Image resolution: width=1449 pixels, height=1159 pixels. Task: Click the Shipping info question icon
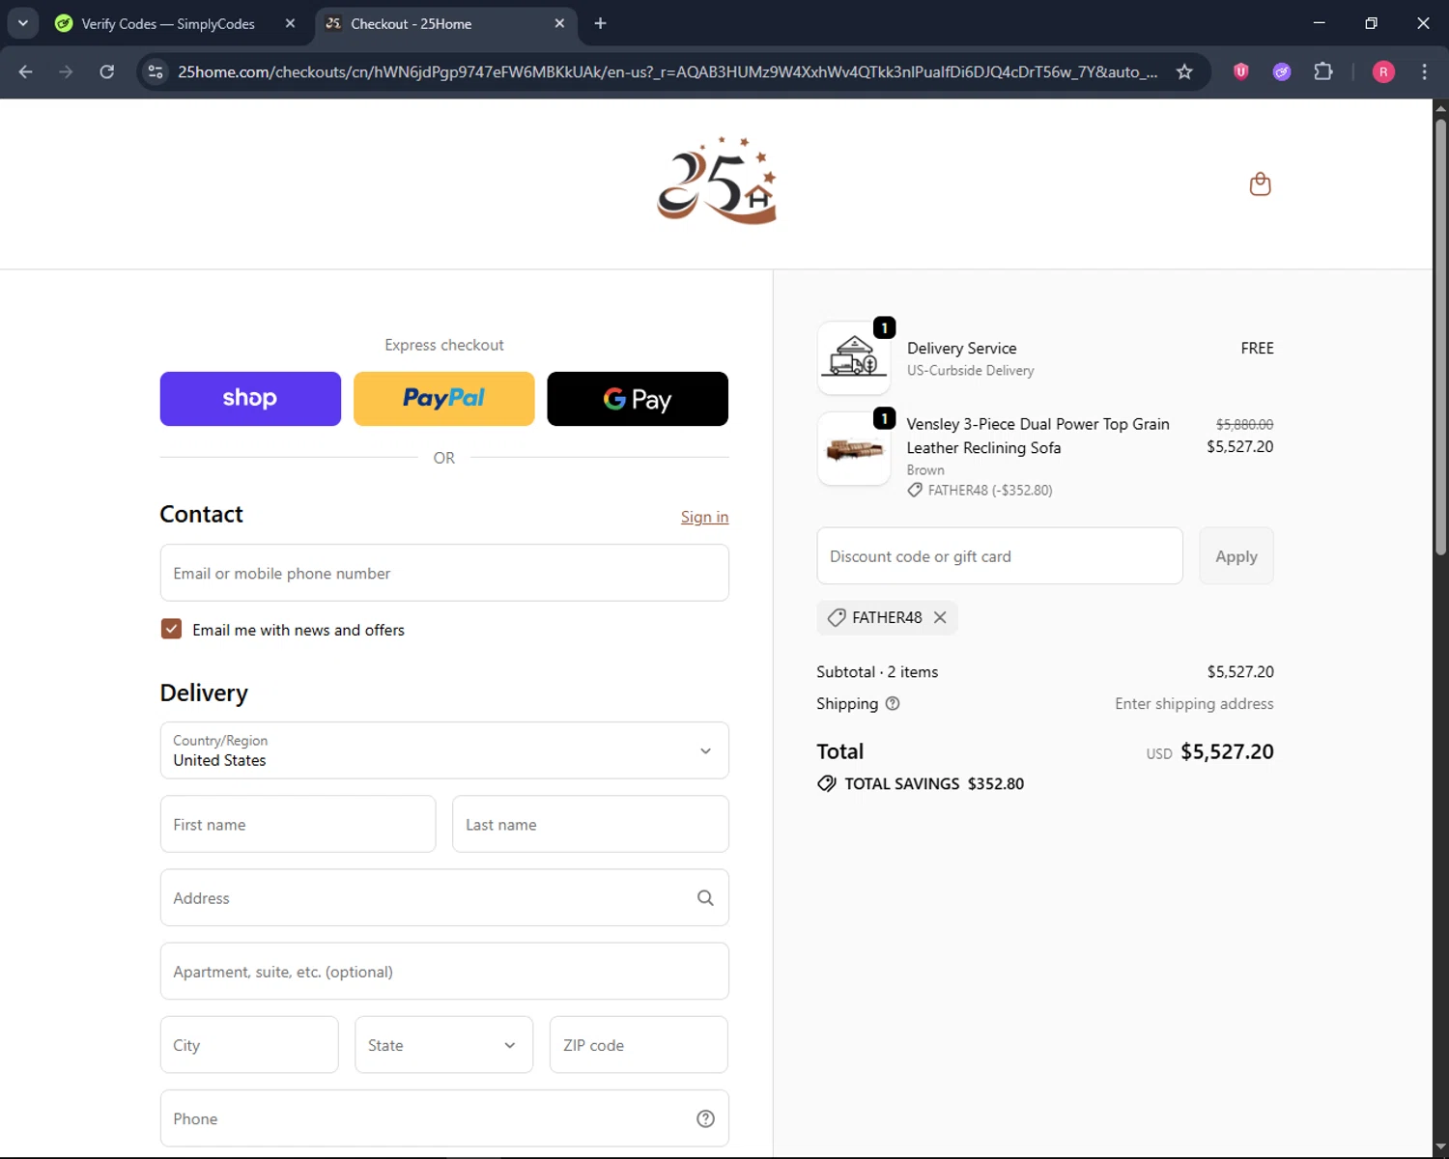coord(893,703)
